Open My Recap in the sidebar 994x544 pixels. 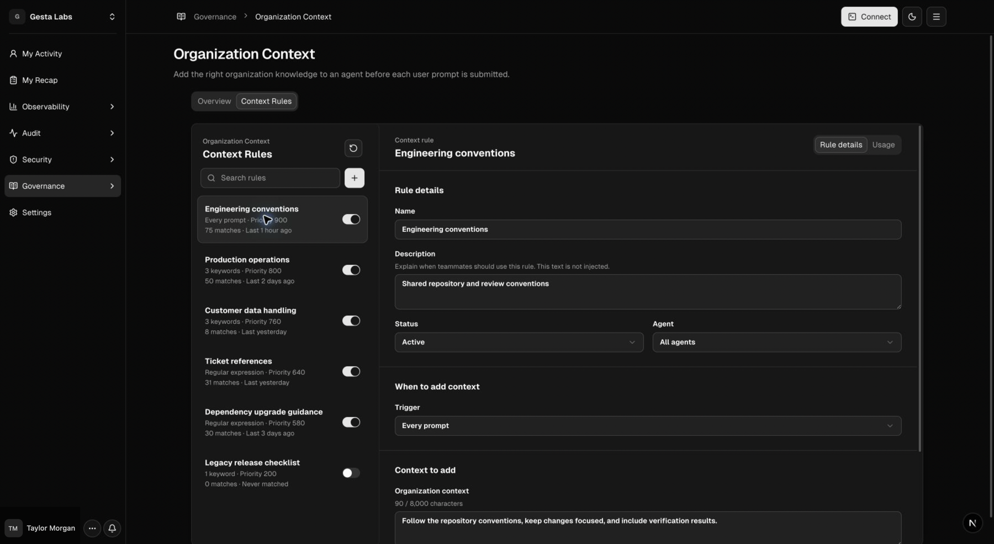click(63, 80)
